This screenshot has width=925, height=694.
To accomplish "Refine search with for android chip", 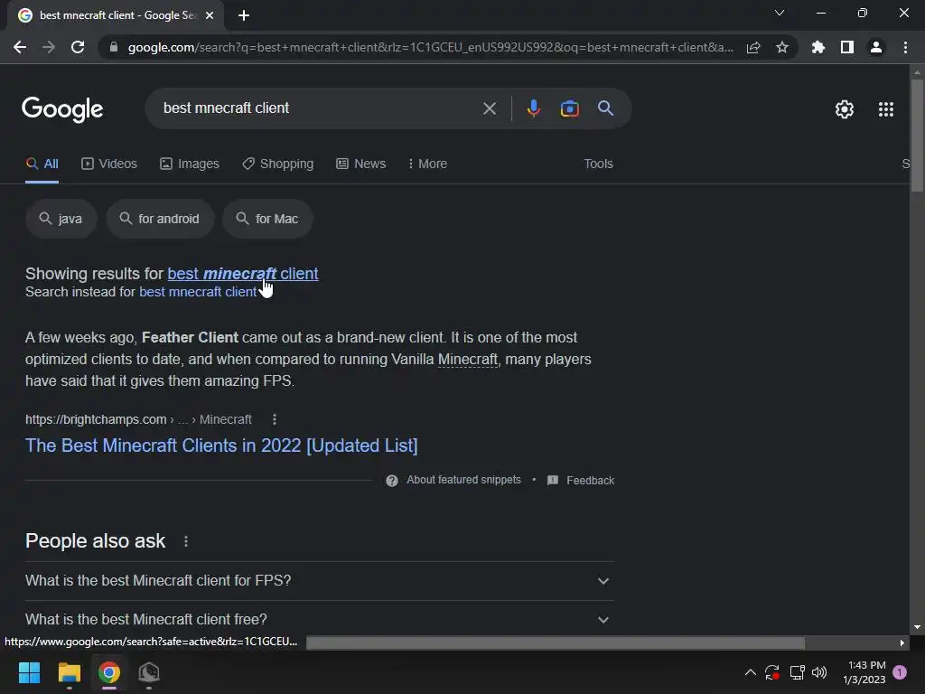I will 160,219.
